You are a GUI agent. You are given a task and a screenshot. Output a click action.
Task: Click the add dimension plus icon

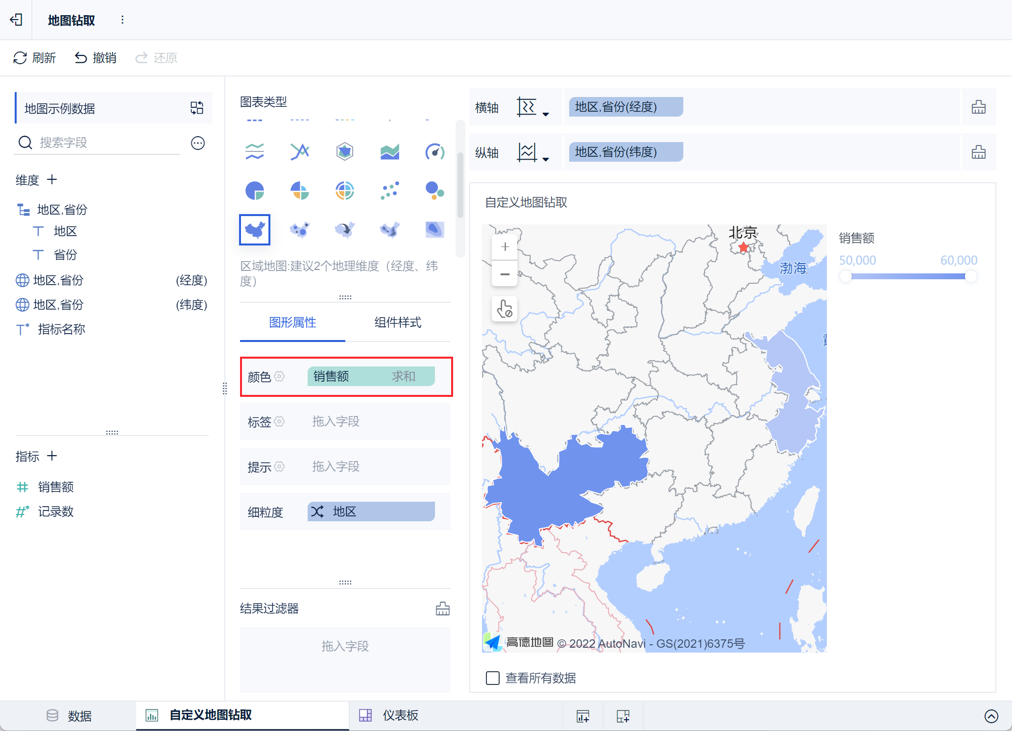[x=52, y=180]
